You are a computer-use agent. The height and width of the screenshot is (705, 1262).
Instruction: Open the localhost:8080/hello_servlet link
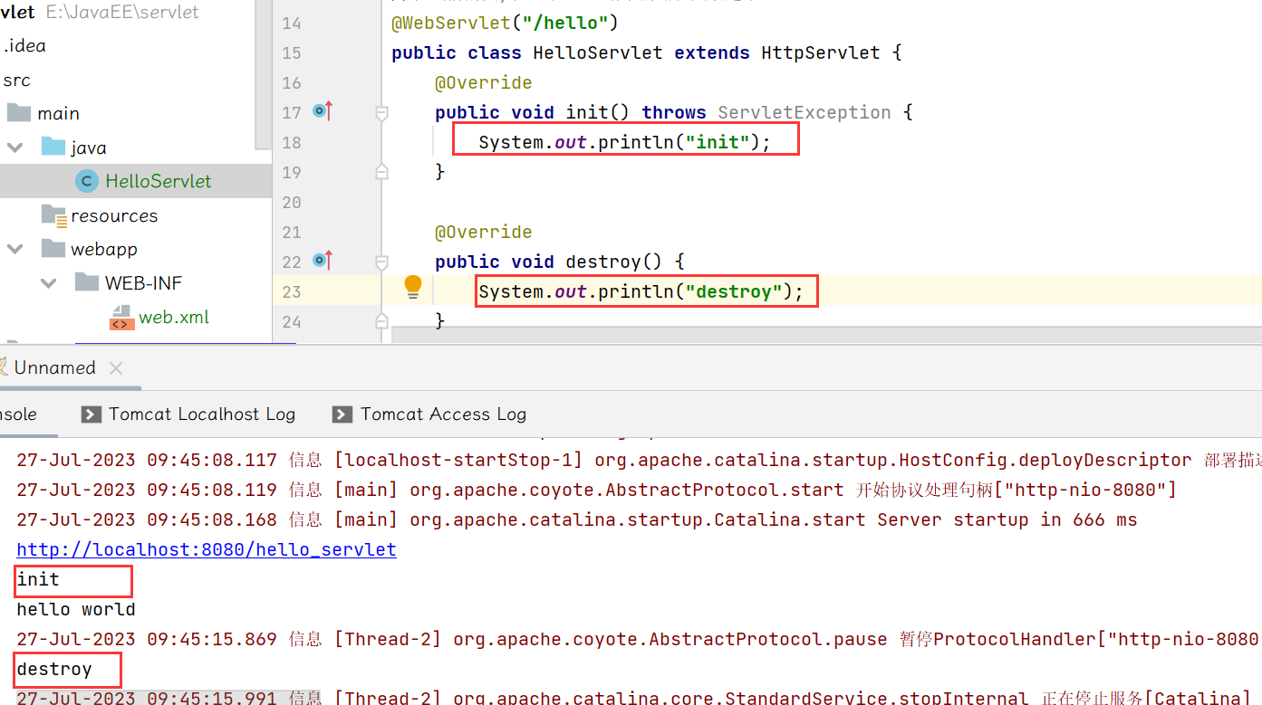tap(207, 549)
